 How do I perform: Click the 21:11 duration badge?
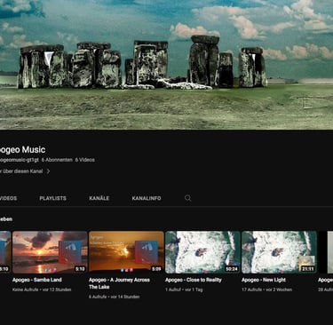tap(308, 269)
